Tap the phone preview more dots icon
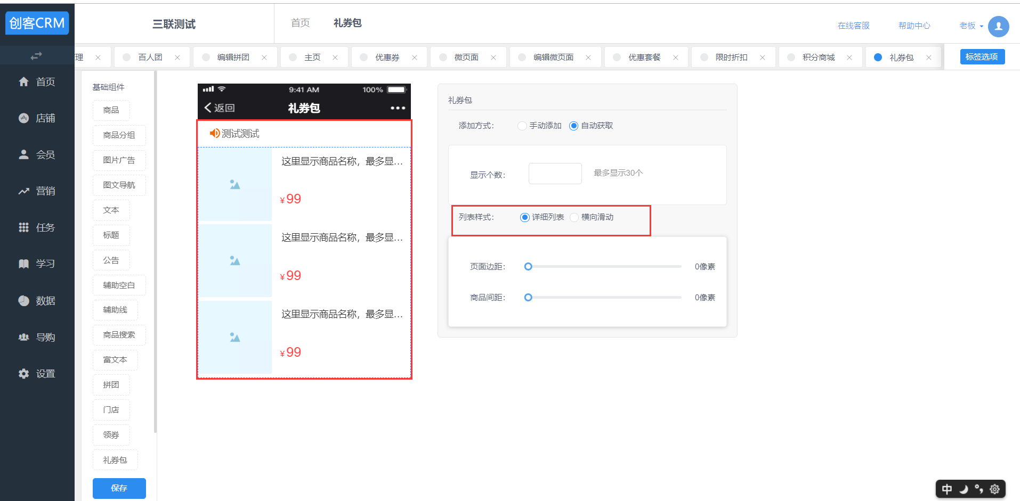The image size is (1020, 501). click(x=398, y=108)
